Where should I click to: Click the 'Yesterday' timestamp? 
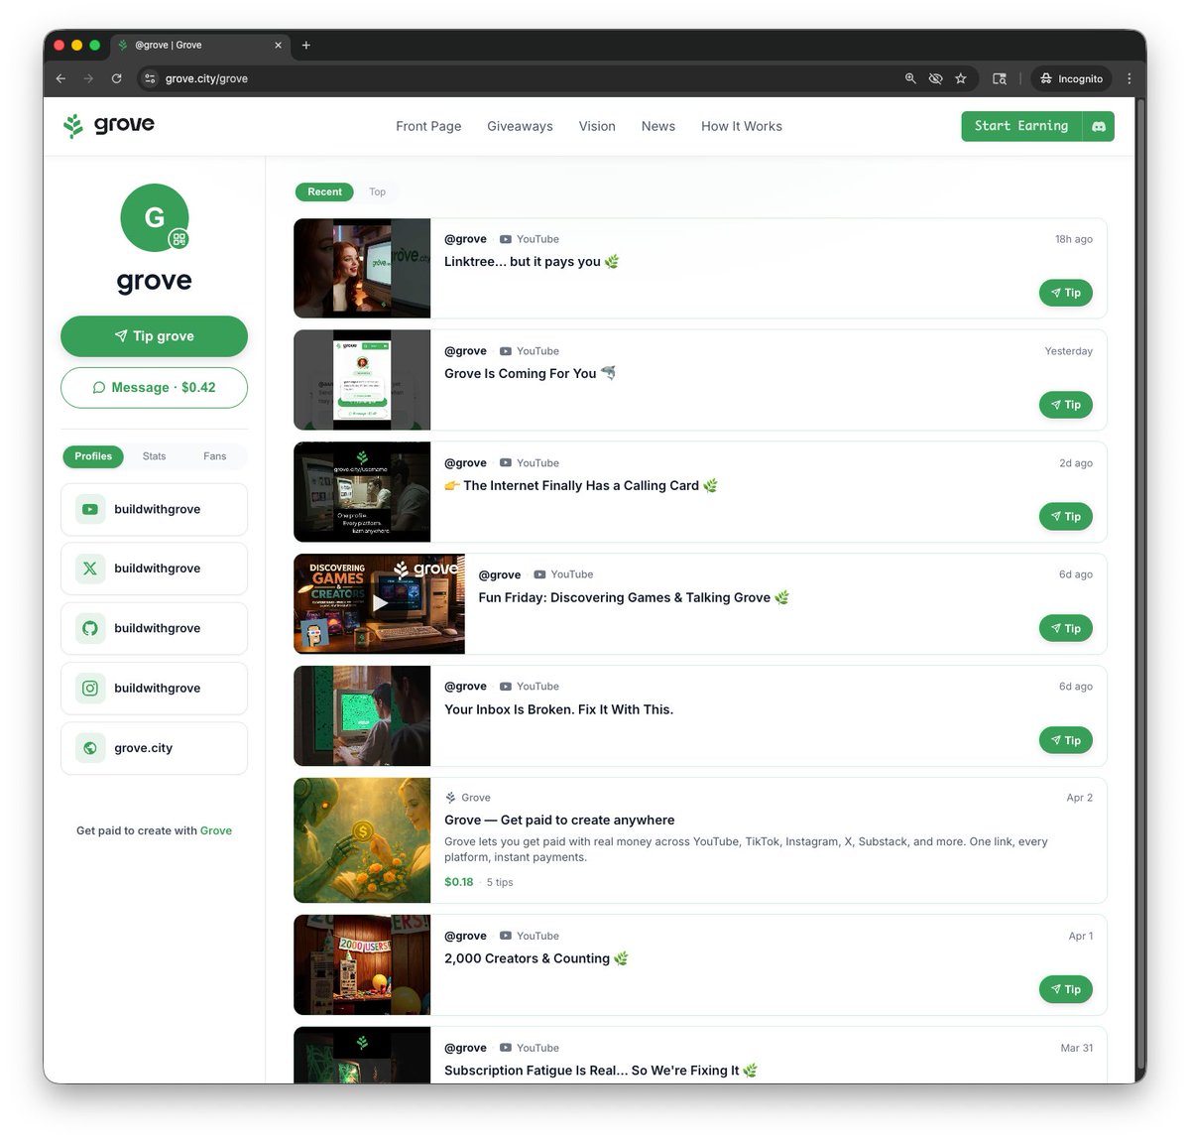[x=1069, y=351]
